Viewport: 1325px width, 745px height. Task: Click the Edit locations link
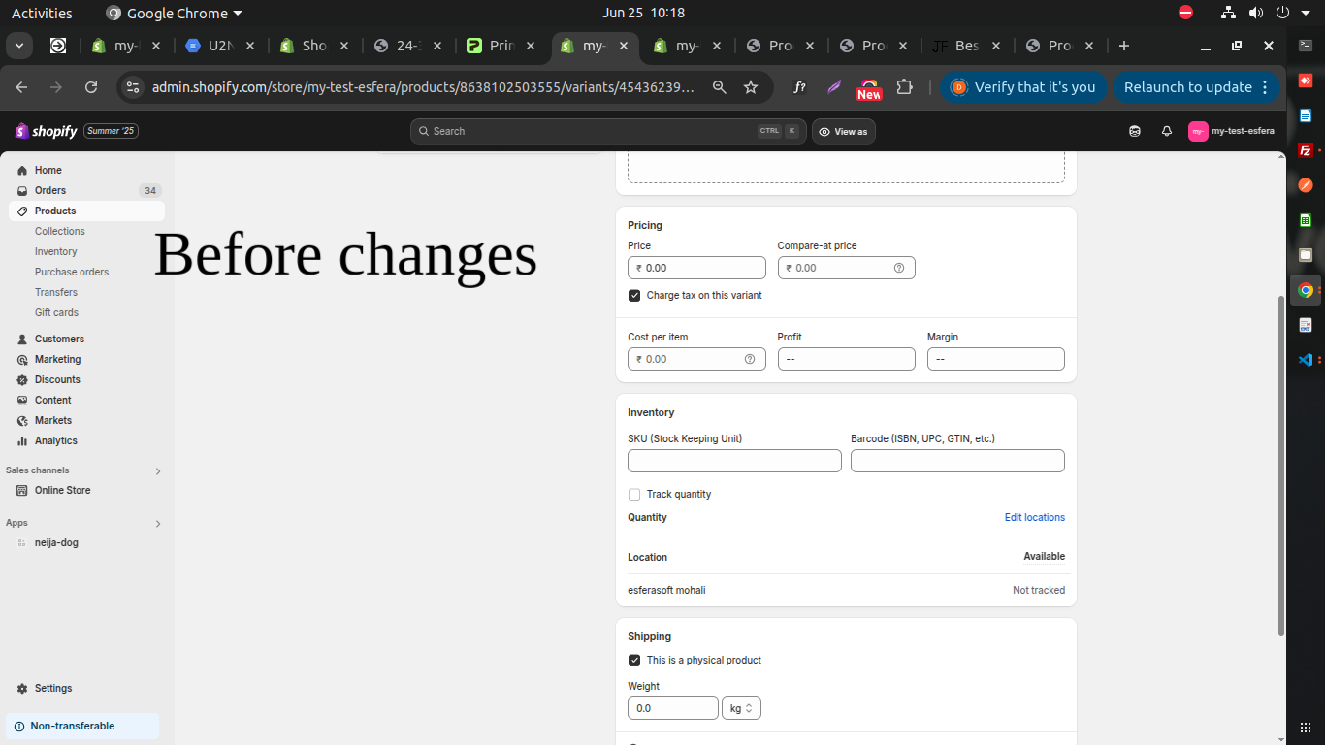coord(1034,517)
